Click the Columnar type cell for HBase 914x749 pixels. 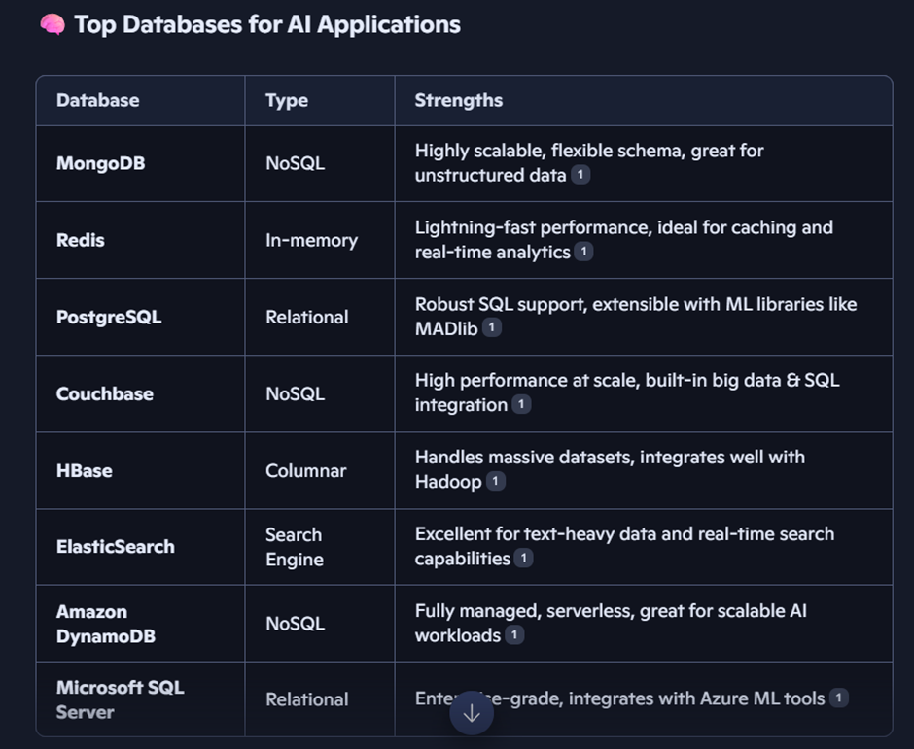point(305,470)
